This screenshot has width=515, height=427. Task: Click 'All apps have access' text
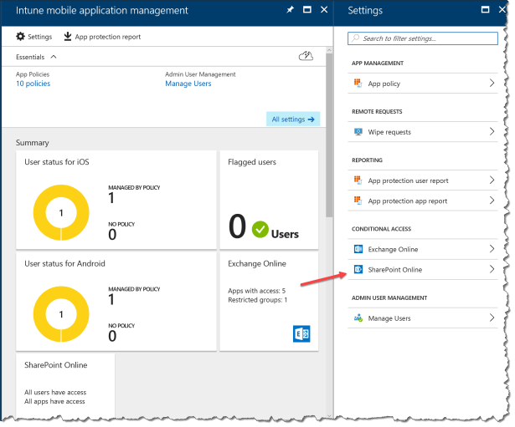tap(54, 401)
